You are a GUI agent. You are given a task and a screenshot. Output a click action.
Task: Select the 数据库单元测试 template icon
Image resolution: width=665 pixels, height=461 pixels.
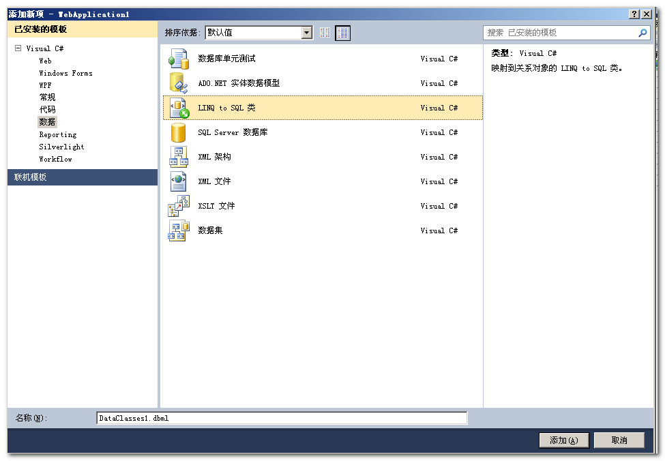[x=178, y=58]
